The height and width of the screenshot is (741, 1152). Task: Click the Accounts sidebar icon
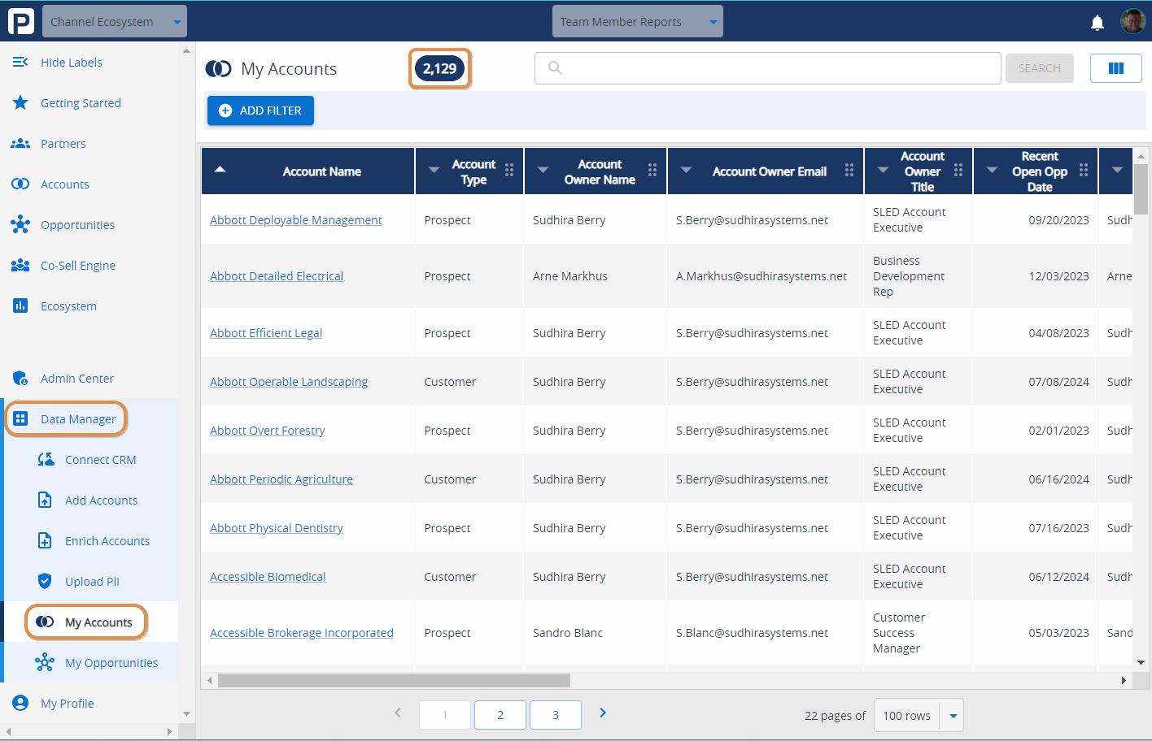click(x=20, y=184)
